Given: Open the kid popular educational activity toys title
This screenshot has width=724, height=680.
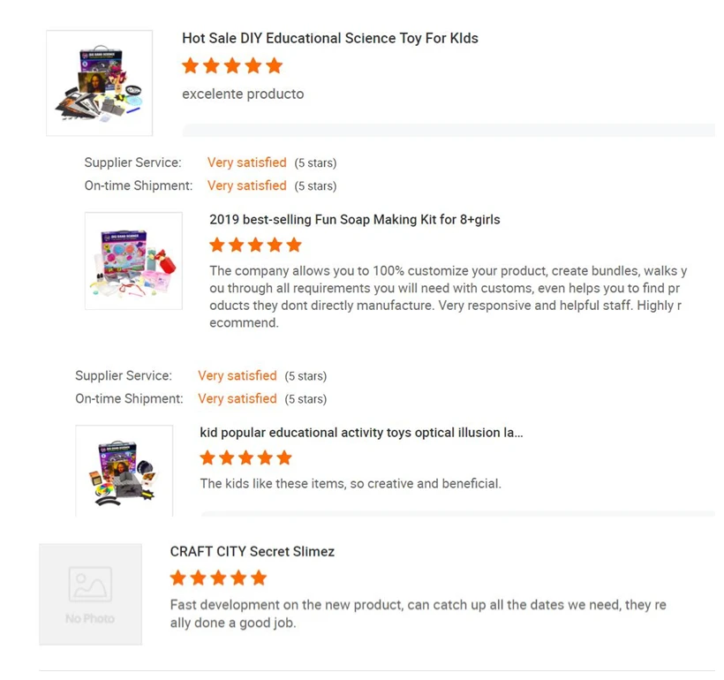Looking at the screenshot, I should (361, 433).
